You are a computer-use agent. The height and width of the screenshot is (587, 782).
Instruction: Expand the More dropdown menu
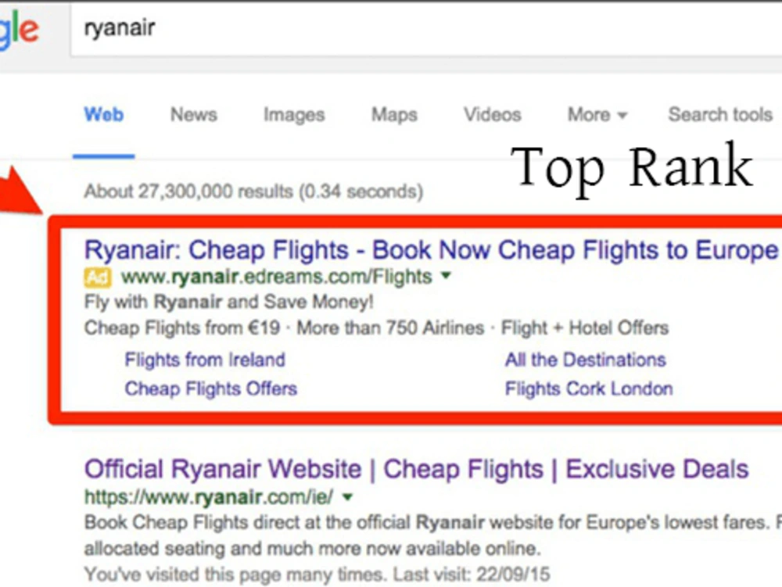[x=597, y=115]
